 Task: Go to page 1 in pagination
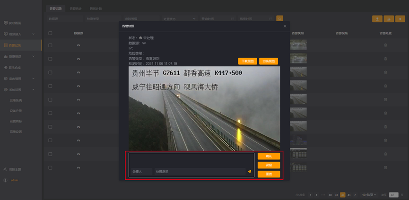(x=316, y=195)
